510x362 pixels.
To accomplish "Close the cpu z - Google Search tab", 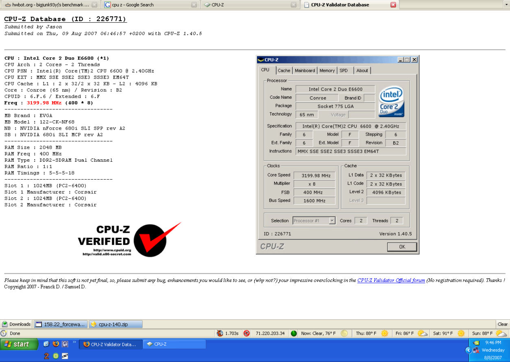I will pos(194,5).
